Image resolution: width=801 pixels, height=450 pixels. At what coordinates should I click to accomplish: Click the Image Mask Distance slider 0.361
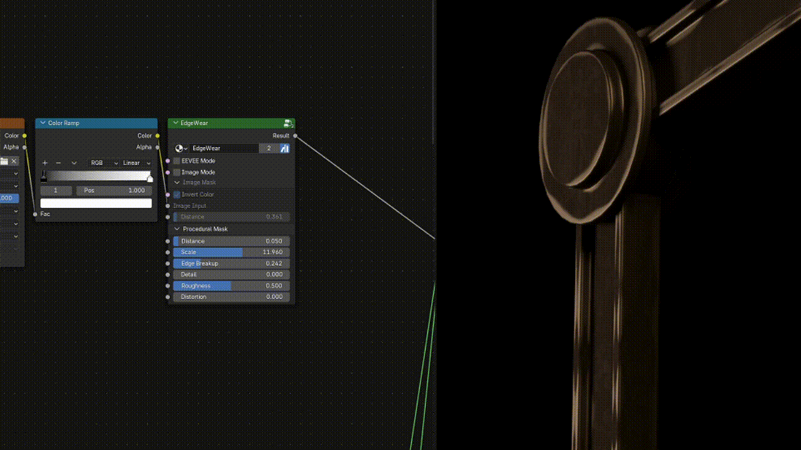(232, 217)
